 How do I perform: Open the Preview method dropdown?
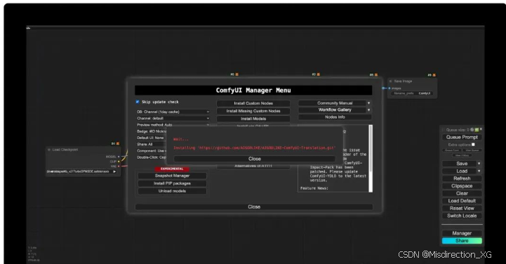point(173,124)
